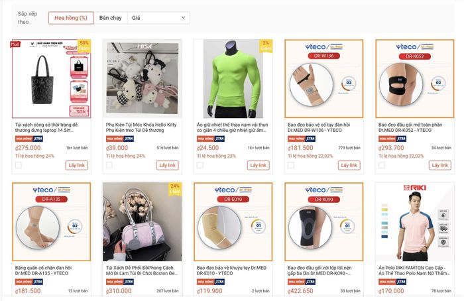Click the chevron arrow on the Giá selector
464x301 pixels.
click(183, 18)
